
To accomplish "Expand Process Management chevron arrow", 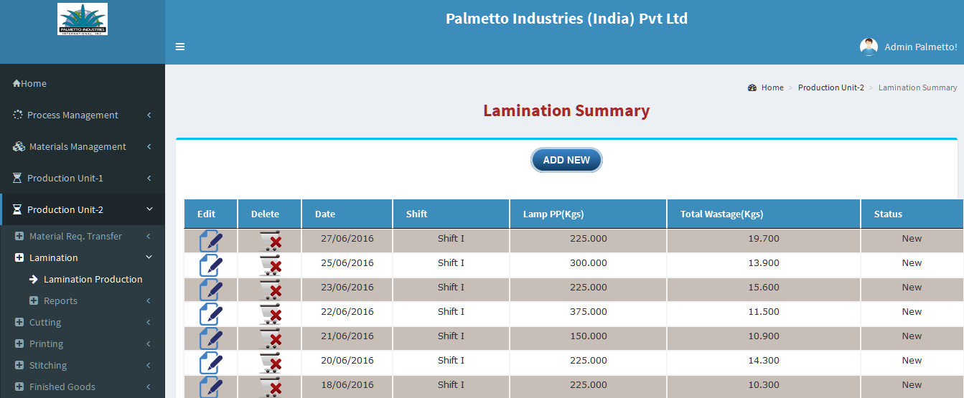I will coord(149,115).
